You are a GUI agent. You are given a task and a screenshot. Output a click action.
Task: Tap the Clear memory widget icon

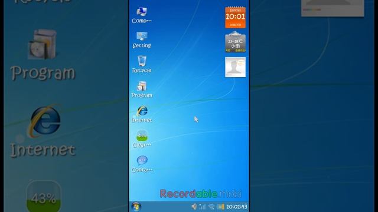coord(142,139)
